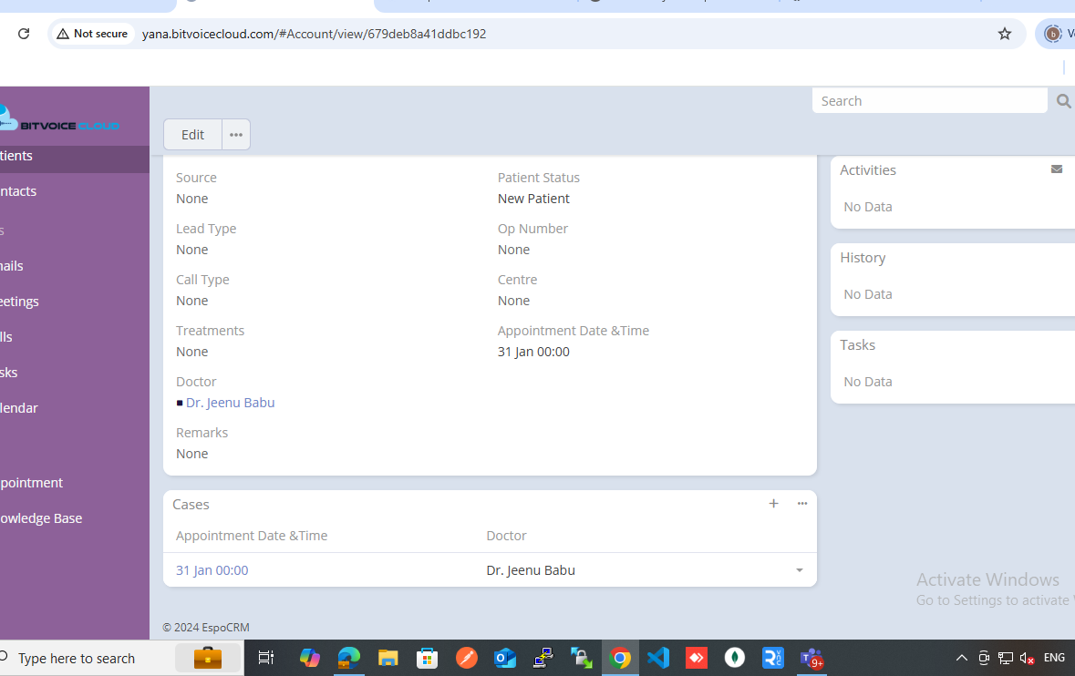
Task: Expand the case row dropdown arrow
Action: point(799,570)
